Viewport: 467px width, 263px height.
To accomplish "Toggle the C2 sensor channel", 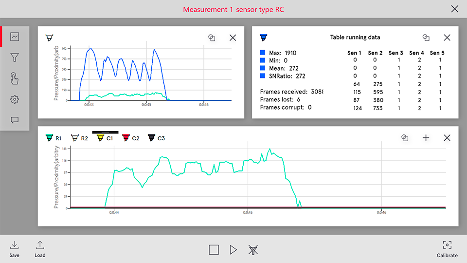I will [x=130, y=138].
